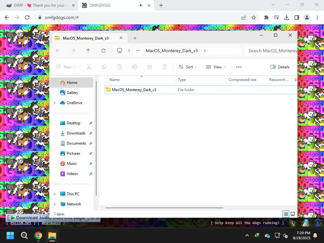324x243 pixels.
Task: Expand the This PC tree node
Action: click(54, 194)
